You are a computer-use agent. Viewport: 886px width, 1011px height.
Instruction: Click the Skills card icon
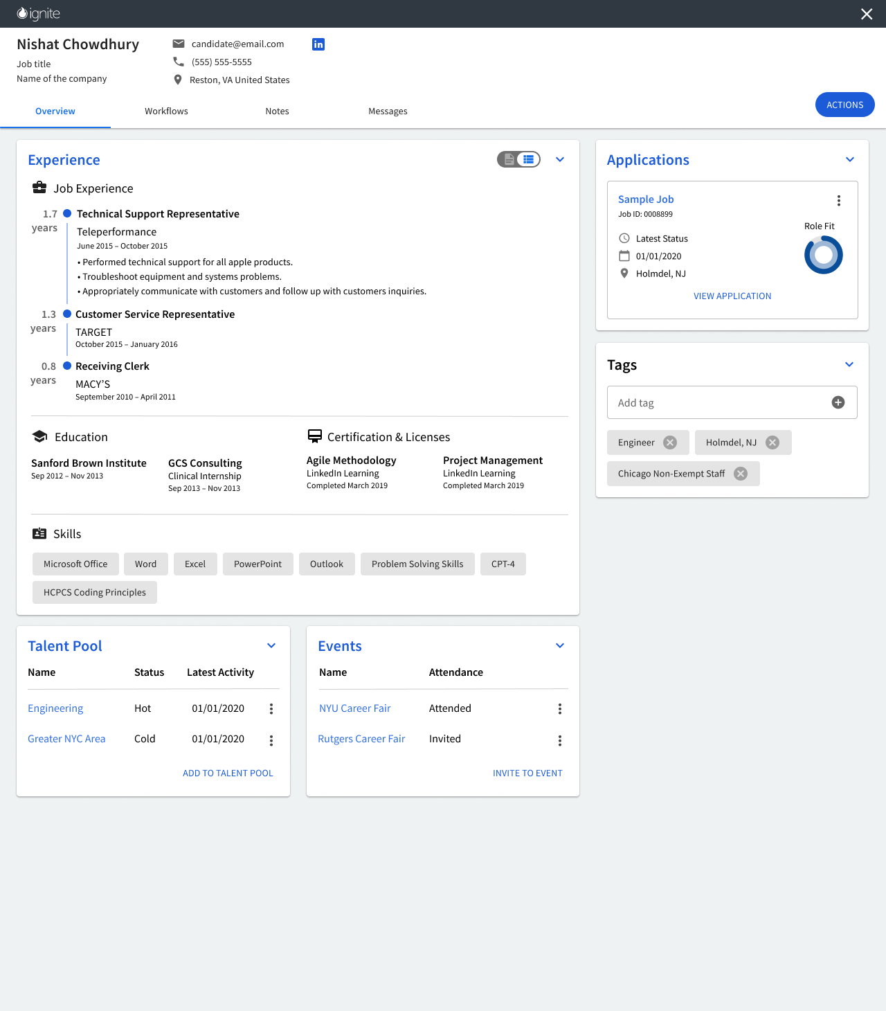pos(39,533)
